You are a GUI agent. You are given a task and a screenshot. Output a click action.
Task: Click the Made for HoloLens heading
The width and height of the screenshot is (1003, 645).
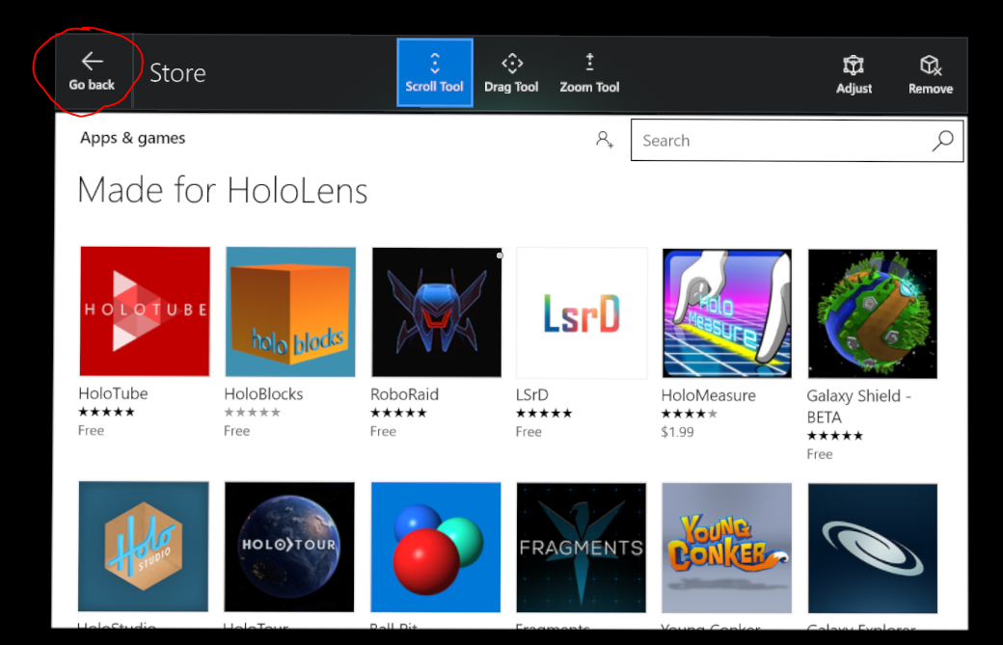click(223, 190)
